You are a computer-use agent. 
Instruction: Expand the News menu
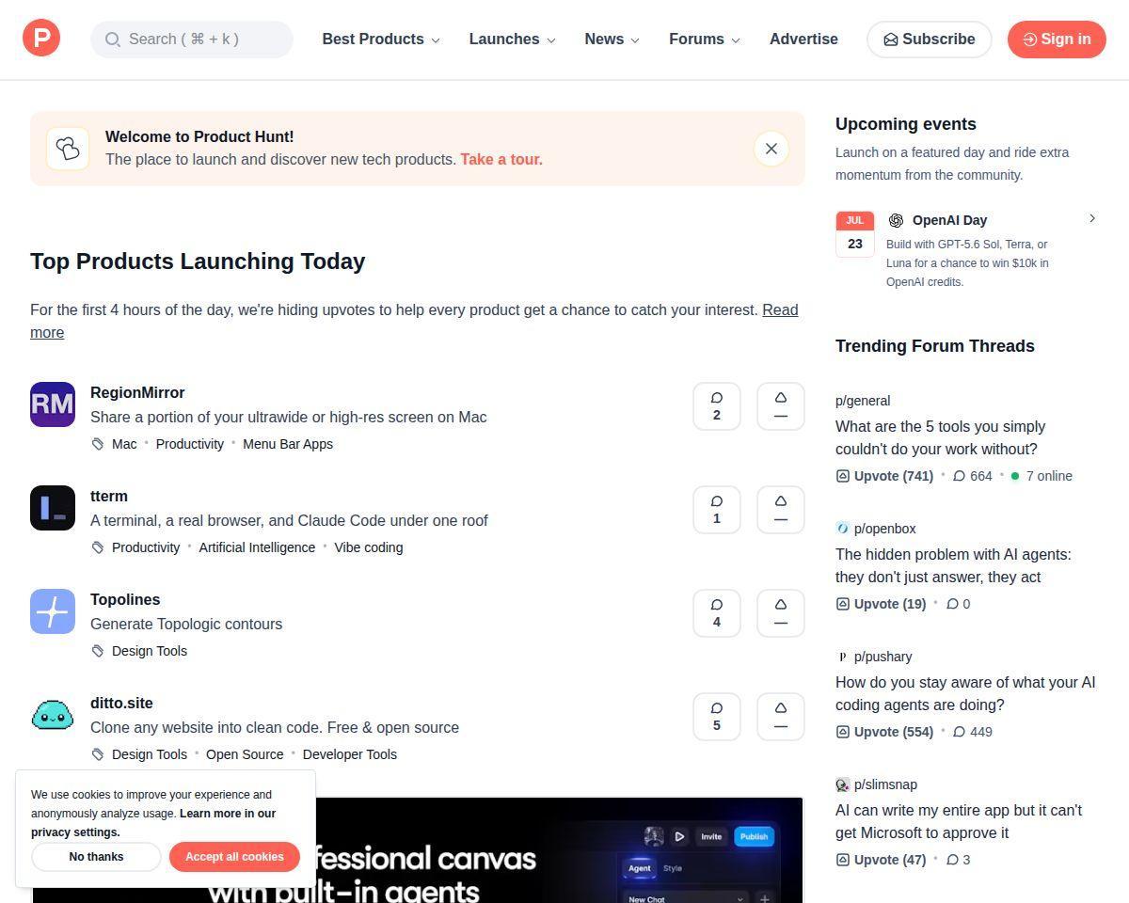coord(612,40)
